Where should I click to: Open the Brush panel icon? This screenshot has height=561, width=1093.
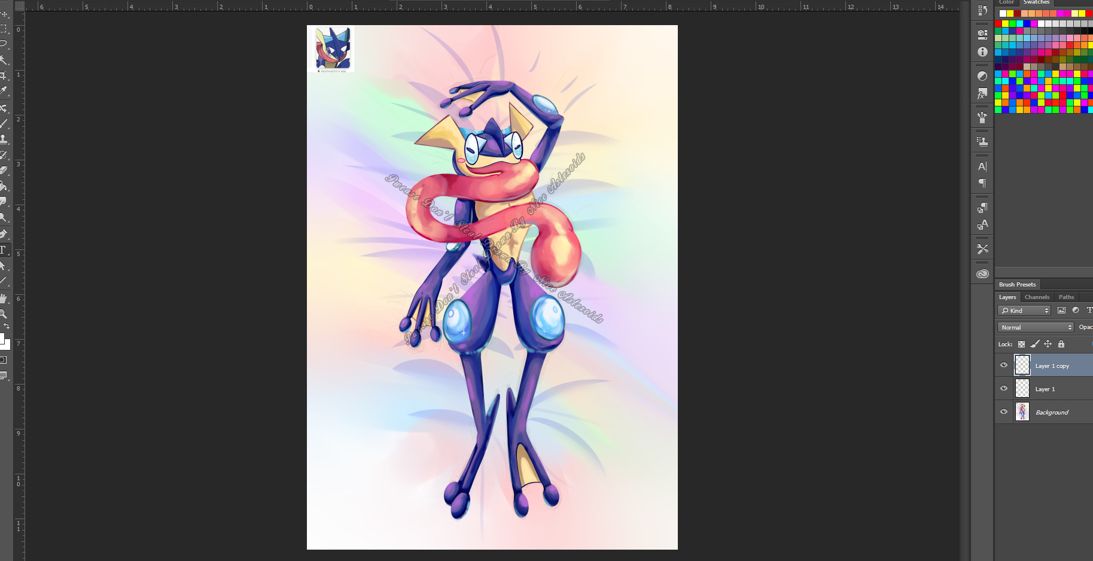pos(982,118)
